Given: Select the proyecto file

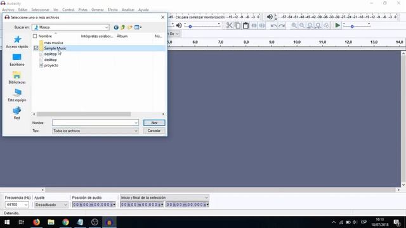Looking at the screenshot, I should click(51, 65).
